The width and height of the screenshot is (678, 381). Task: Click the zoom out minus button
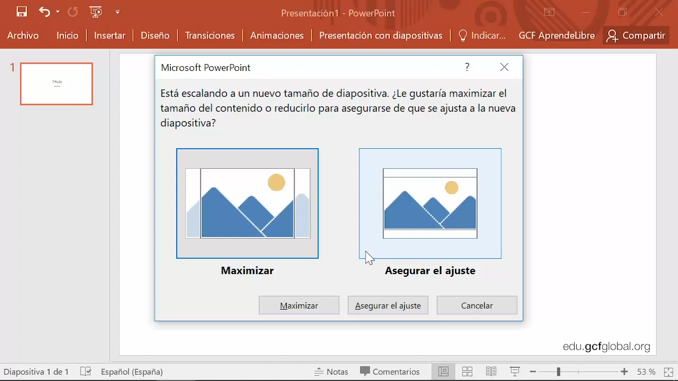(533, 371)
